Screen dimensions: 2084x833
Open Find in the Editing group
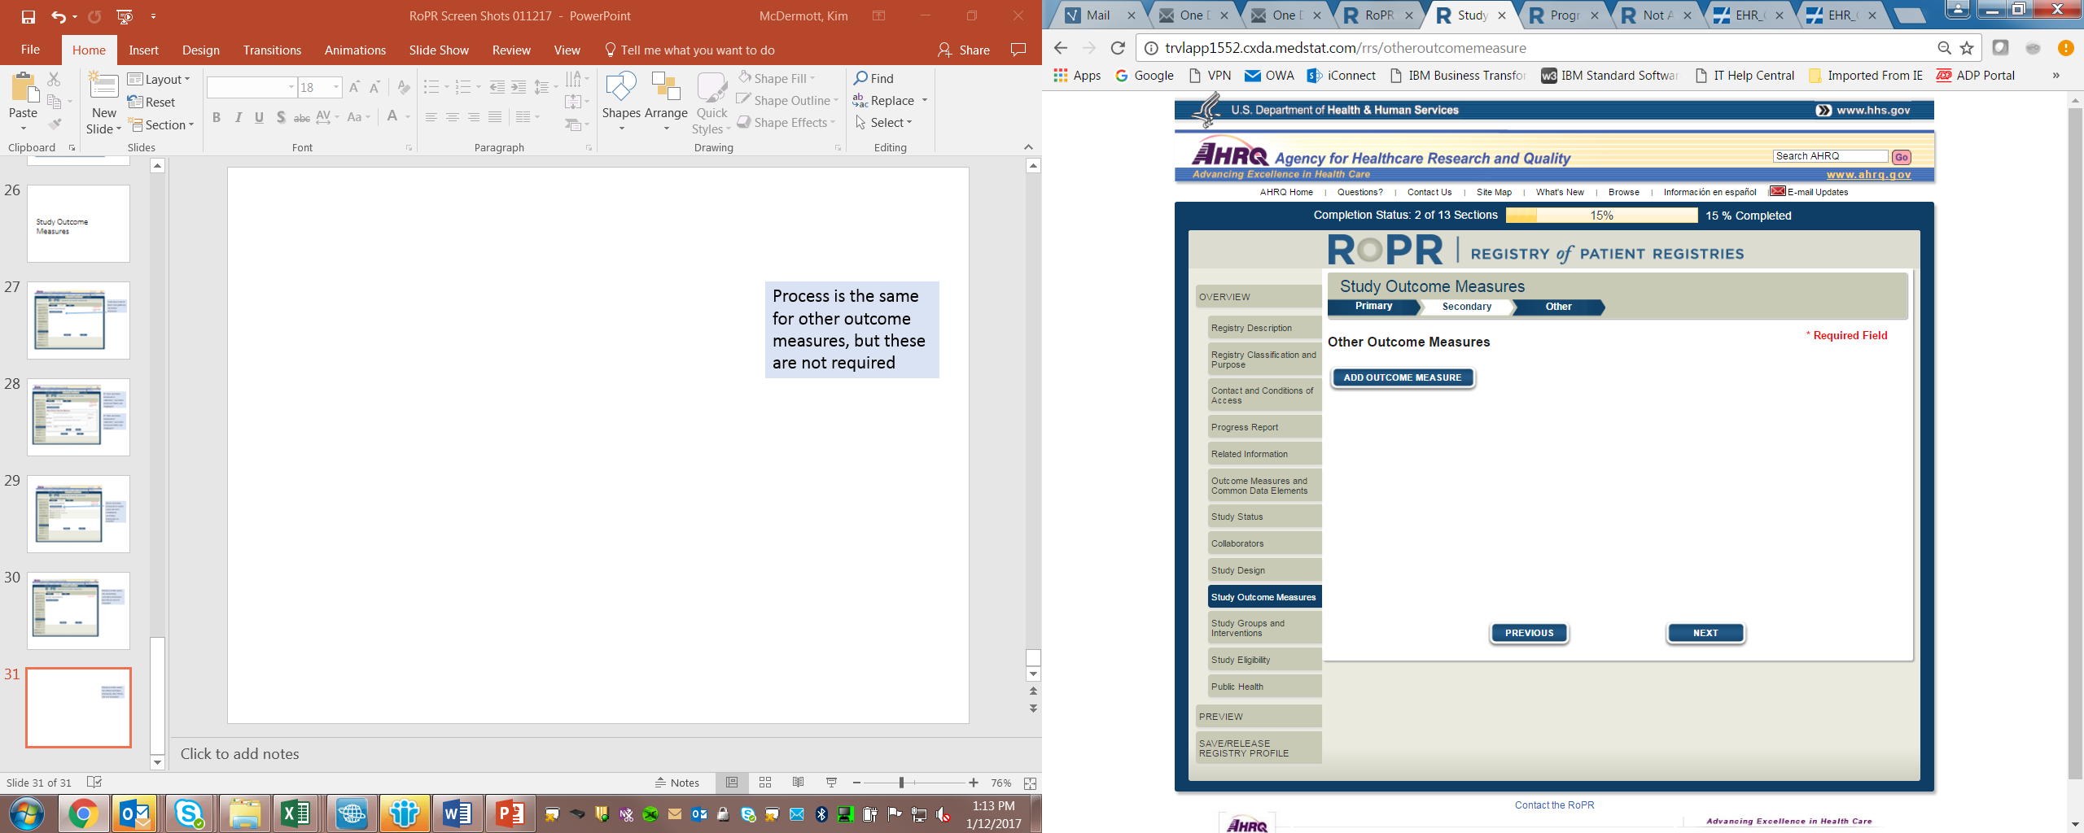click(873, 78)
